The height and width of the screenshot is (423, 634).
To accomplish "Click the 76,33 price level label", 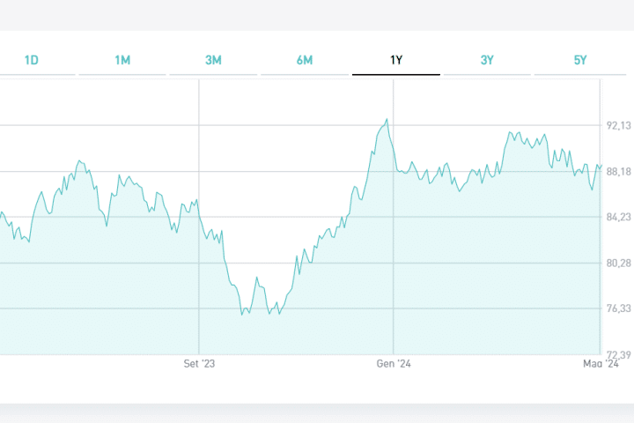I will click(x=619, y=309).
